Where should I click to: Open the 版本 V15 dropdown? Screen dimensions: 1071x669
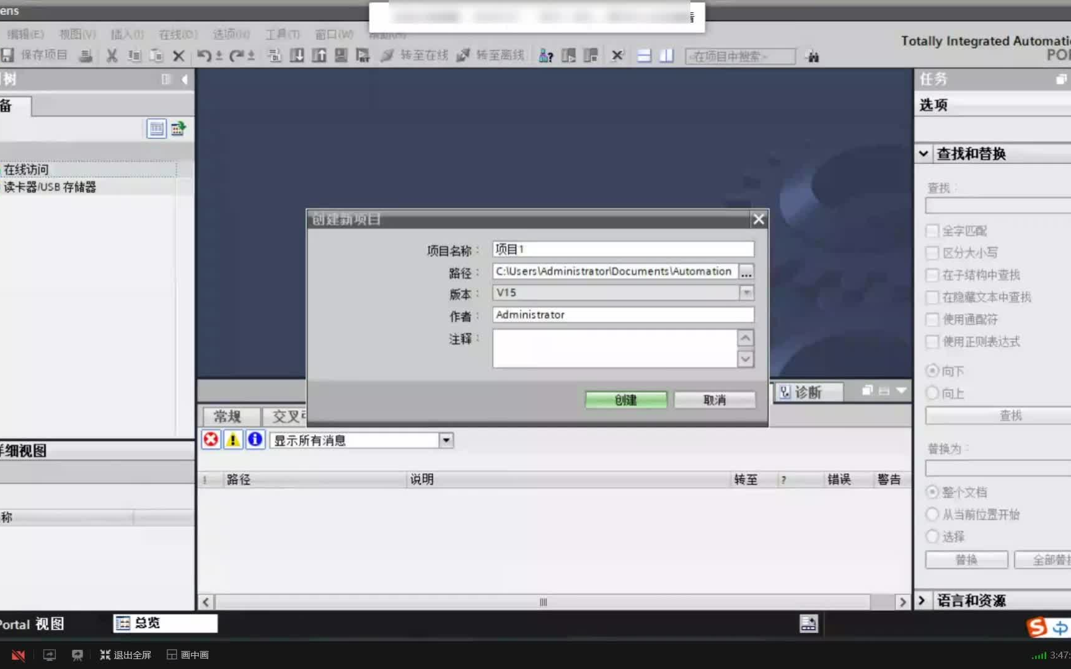[746, 292]
